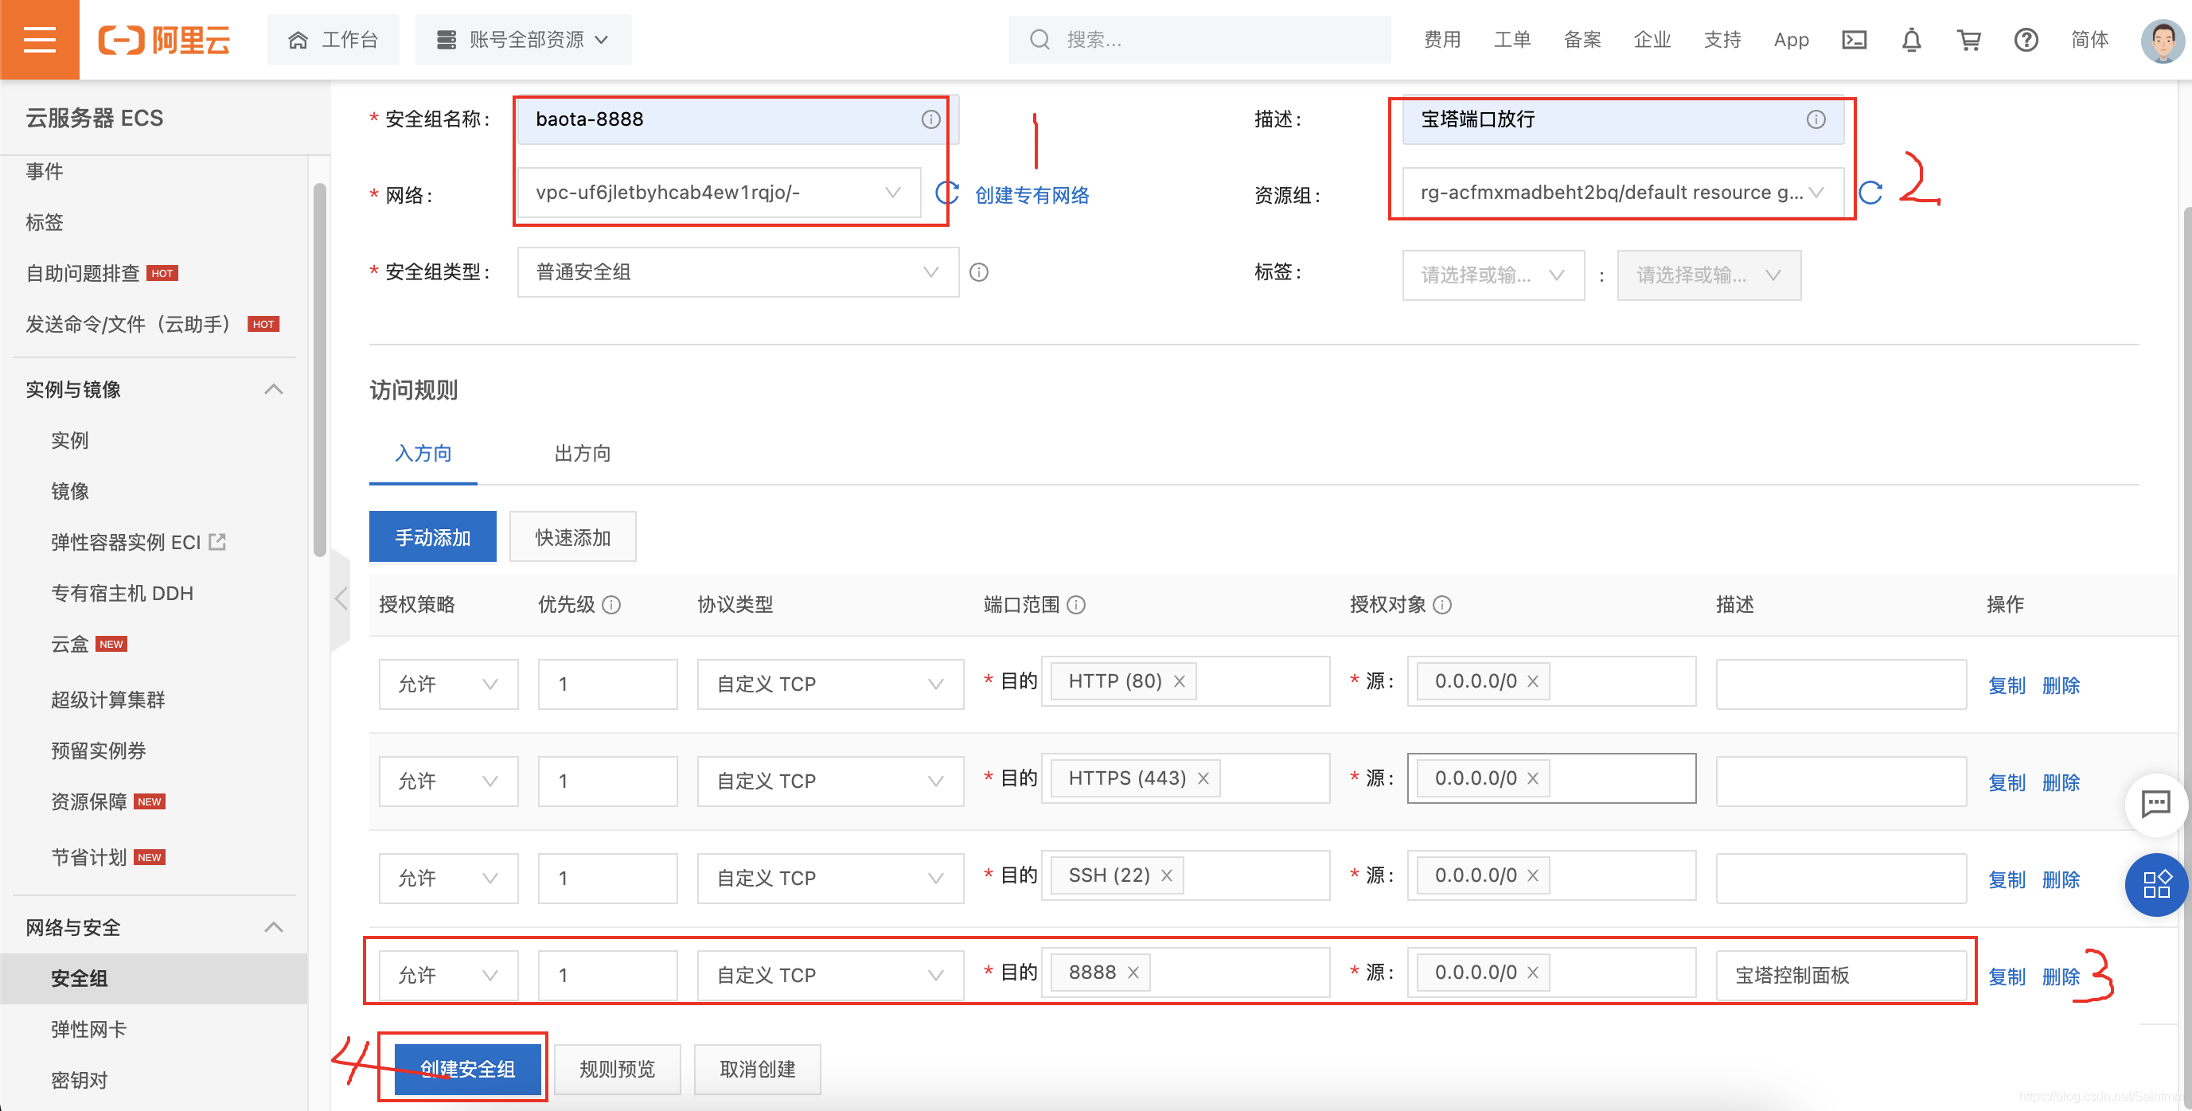
Task: Switch to the 出方向 tab
Action: coord(582,454)
